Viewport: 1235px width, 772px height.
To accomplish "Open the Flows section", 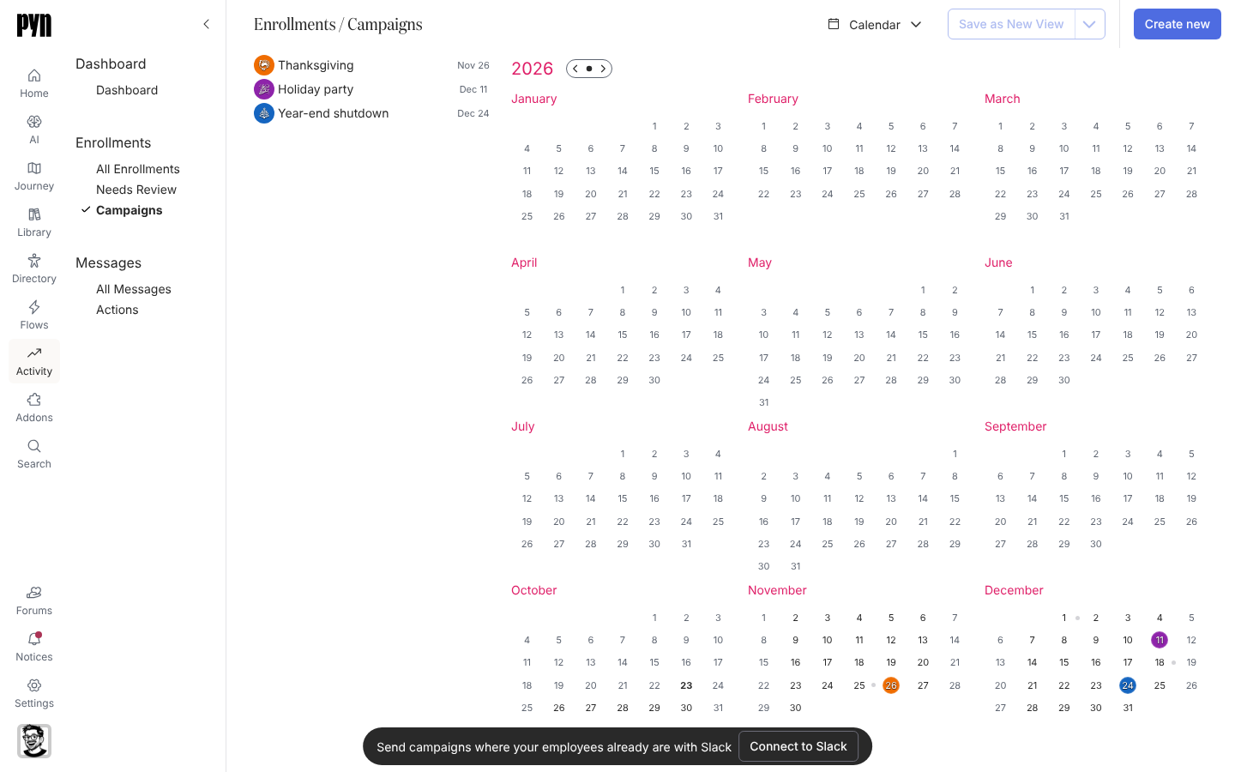I will pyautogui.click(x=34, y=315).
